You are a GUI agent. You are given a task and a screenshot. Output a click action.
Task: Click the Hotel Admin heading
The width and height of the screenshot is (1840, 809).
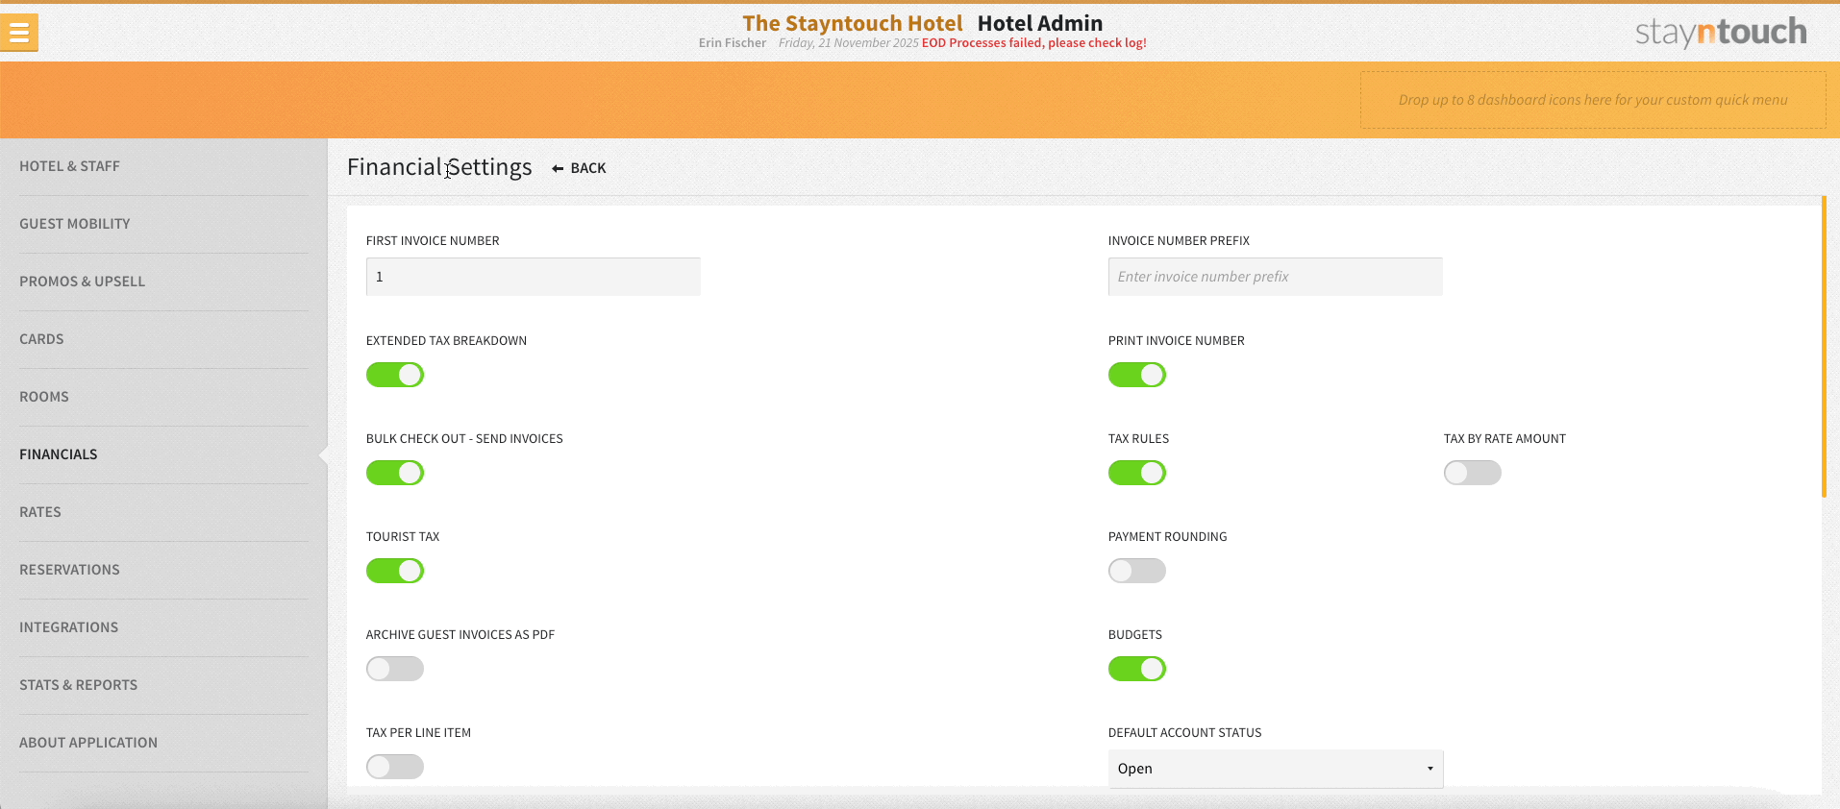pyautogui.click(x=1040, y=23)
